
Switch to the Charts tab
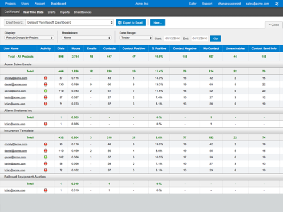pyautogui.click(x=51, y=12)
